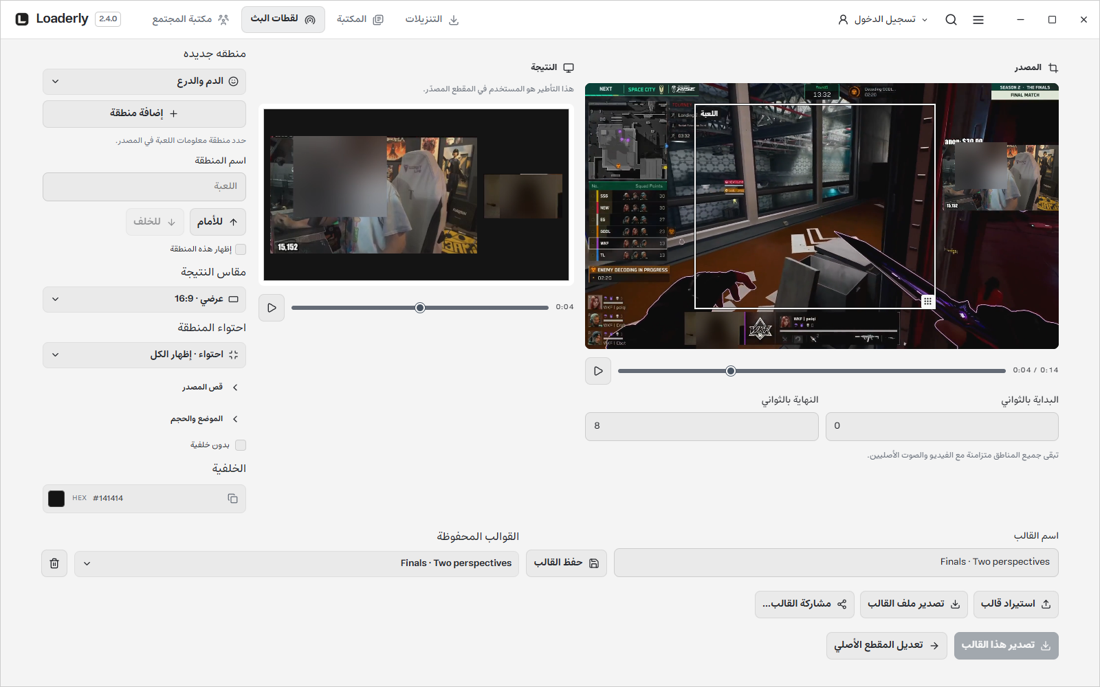
Task: Click the source crop icon
Action: [1053, 68]
